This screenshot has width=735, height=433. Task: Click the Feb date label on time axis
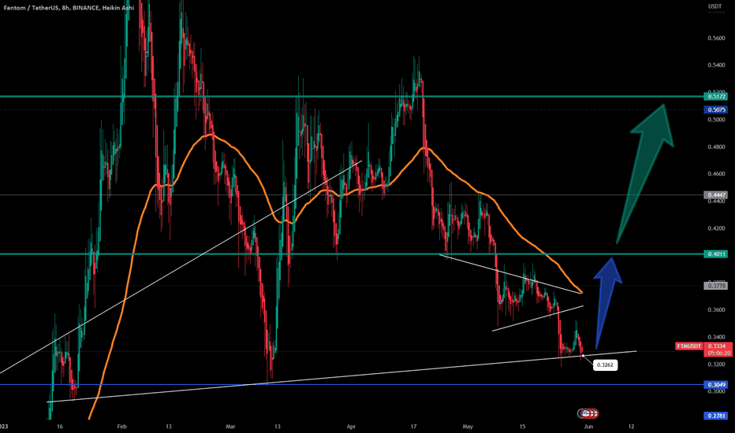(122, 427)
